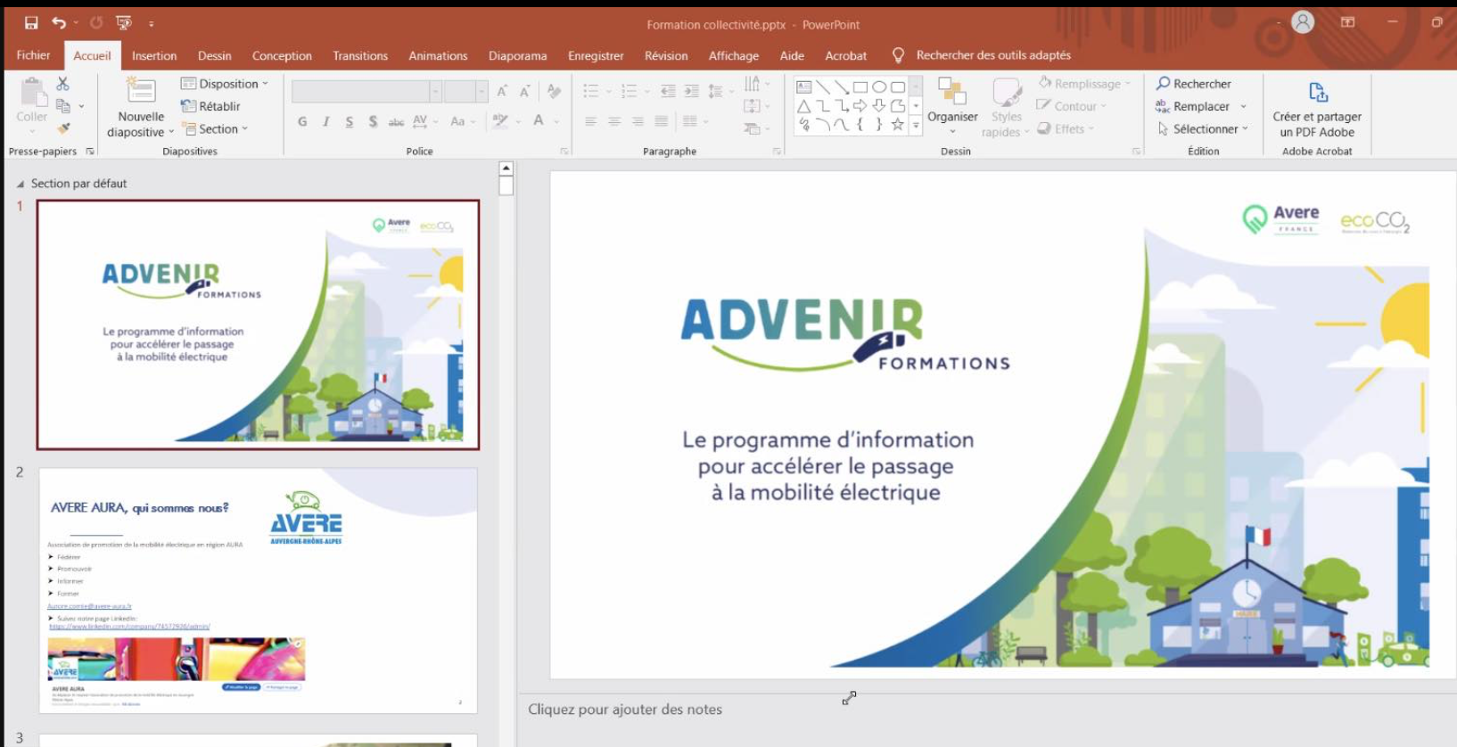The image size is (1457, 747).
Task: Switch to the Transitions tab
Action: click(x=360, y=55)
